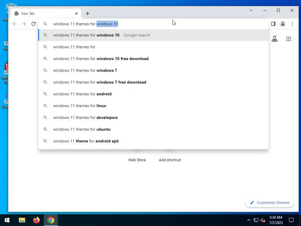Select 'windows 11 themes for android'
The height and width of the screenshot is (226, 301).
pos(153,94)
